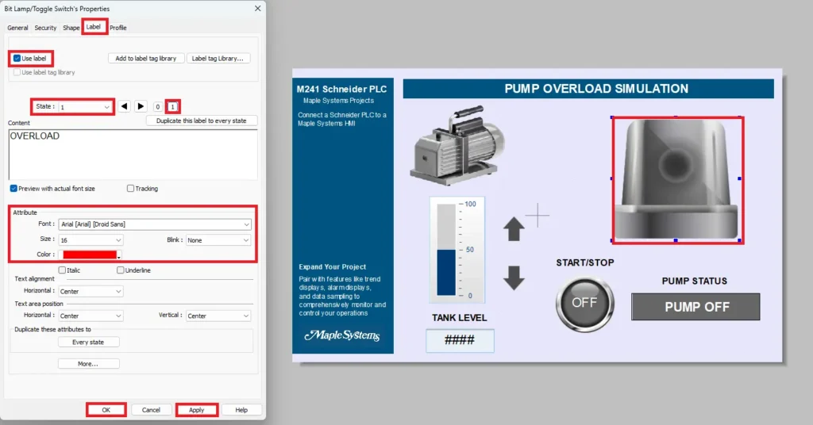This screenshot has width=813, height=425.
Task: Click Duplicate this label to every state
Action: [x=201, y=121]
